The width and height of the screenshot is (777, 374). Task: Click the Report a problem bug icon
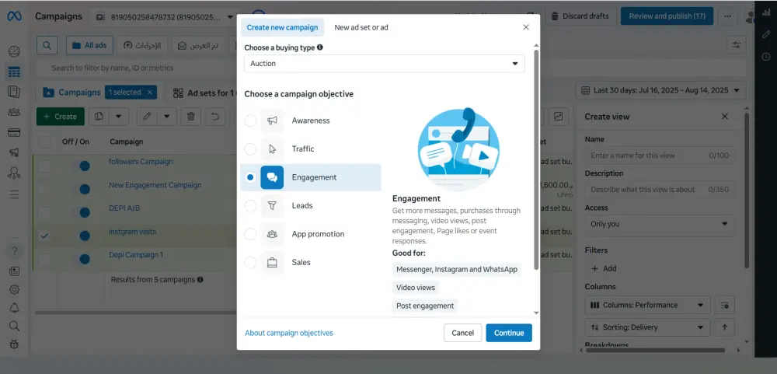click(x=14, y=344)
